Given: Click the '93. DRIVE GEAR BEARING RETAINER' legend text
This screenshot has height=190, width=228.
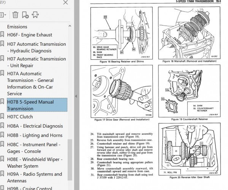Looking at the screenshot, I should pyautogui.click(x=105, y=48).
